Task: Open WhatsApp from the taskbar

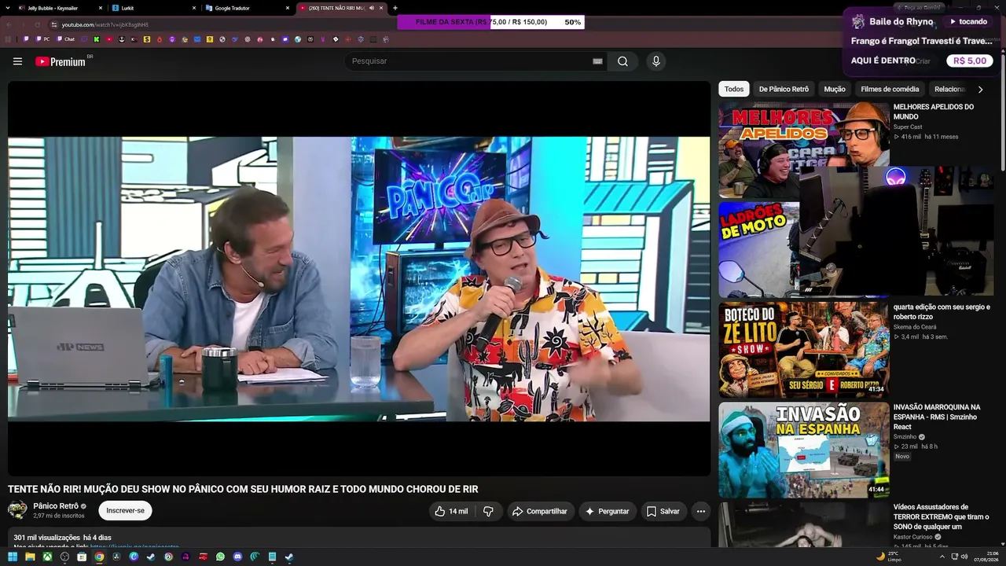Action: (x=220, y=557)
